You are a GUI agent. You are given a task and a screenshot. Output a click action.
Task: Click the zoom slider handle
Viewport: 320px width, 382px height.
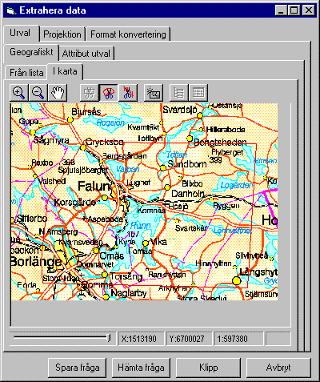(109, 338)
